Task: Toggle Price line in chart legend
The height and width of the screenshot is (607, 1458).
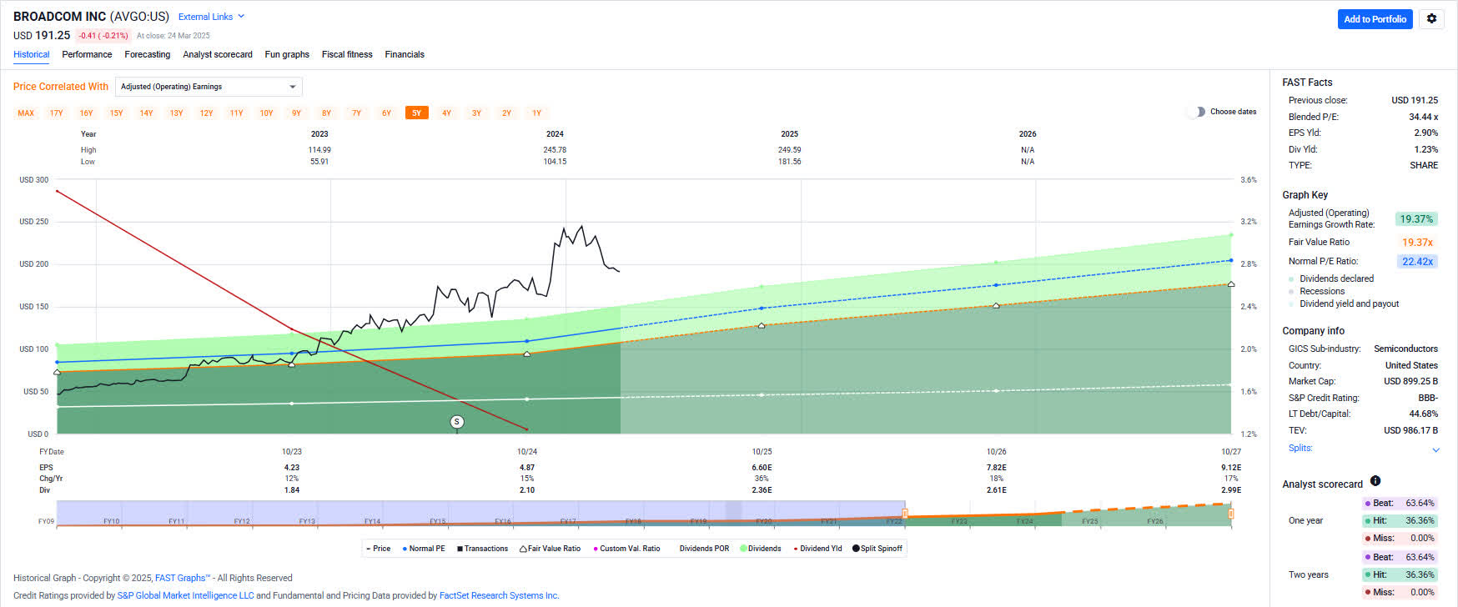Action: point(379,549)
